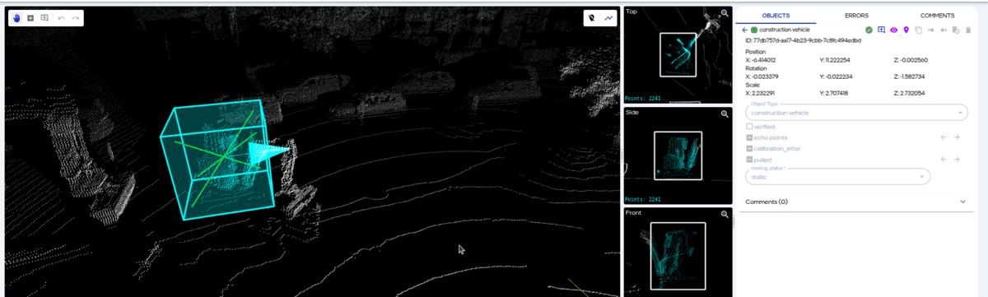Zoom the Top view panel
The image size is (988, 297).
[x=725, y=13]
